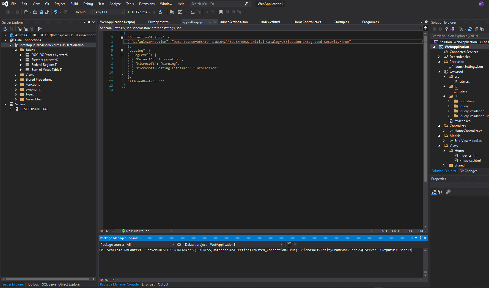Pin the Server Explorer panel

tap(89, 22)
